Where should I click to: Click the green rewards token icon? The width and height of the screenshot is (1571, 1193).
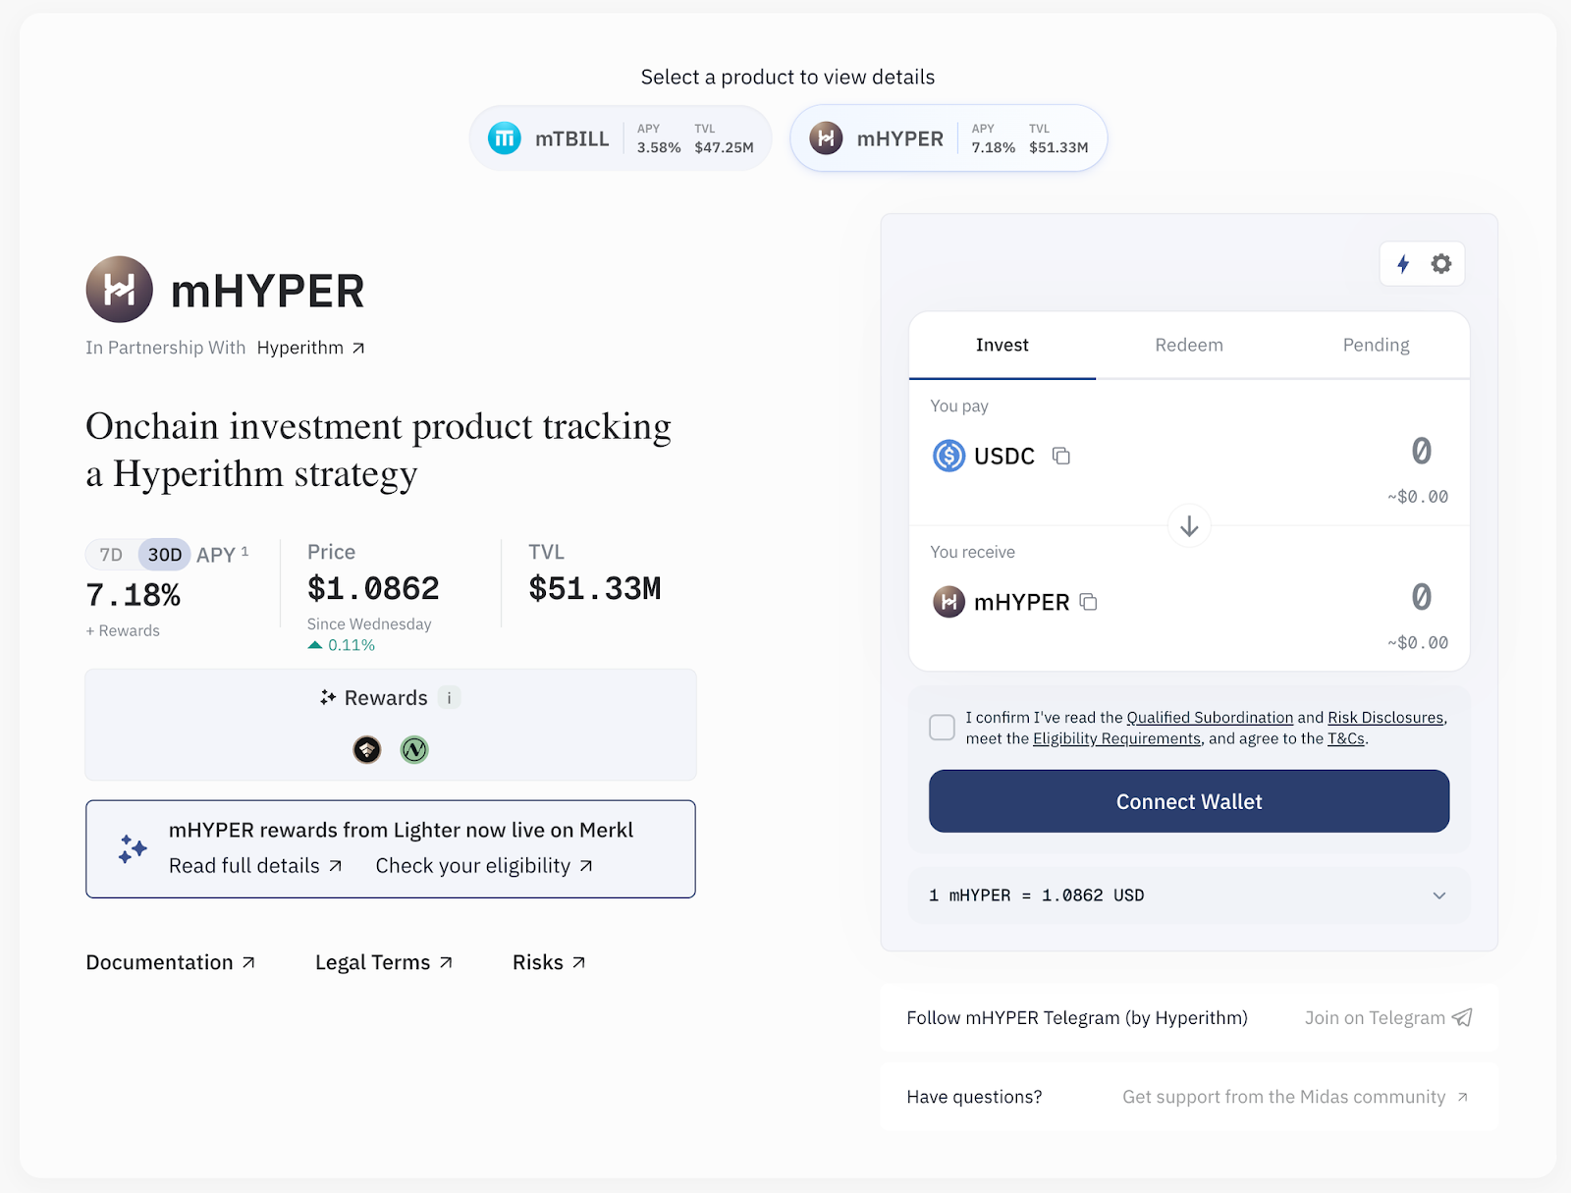coord(414,750)
